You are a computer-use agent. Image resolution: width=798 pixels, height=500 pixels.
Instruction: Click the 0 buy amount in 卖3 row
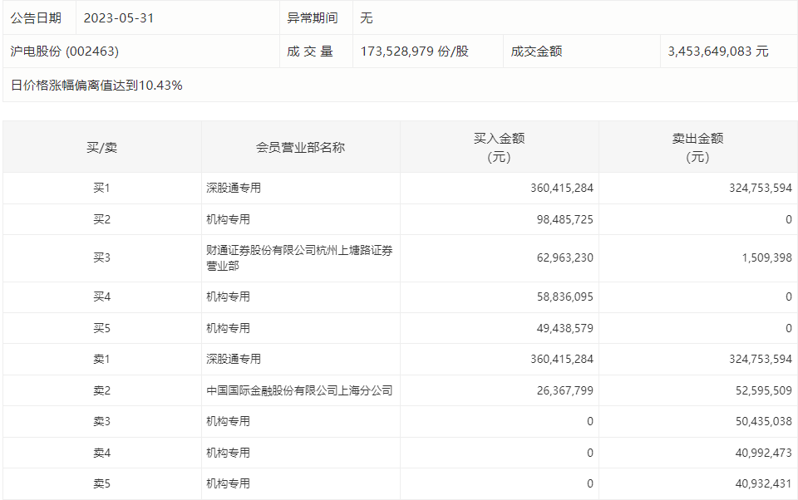[x=590, y=422]
